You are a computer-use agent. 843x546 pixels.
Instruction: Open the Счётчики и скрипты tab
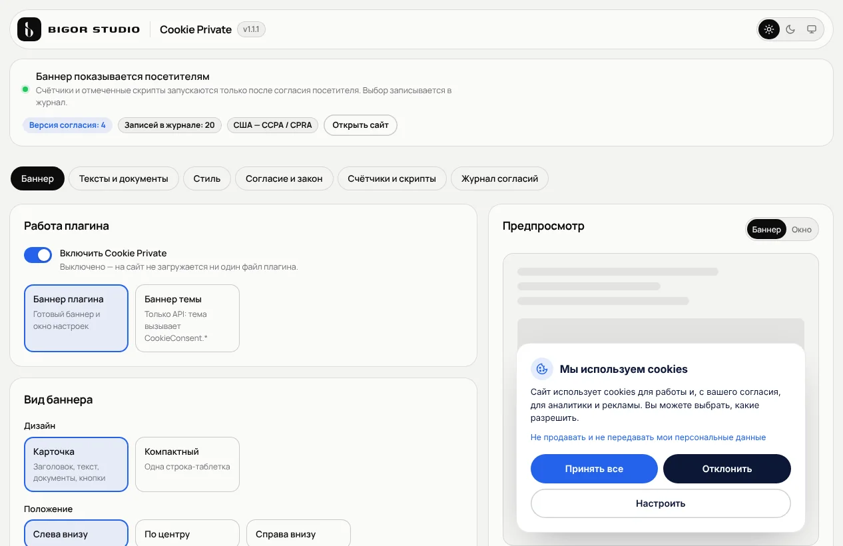tap(392, 178)
